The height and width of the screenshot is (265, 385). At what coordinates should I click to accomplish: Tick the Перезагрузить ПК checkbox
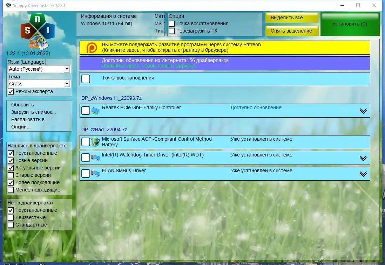pyautogui.click(x=172, y=31)
